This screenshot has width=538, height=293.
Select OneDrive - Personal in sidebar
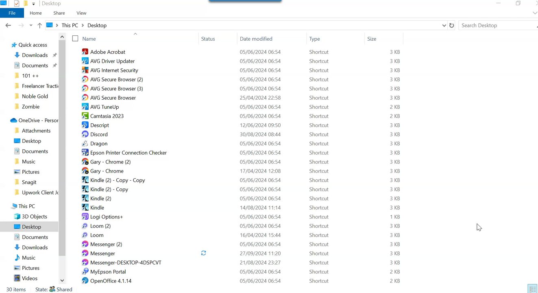coord(38,120)
